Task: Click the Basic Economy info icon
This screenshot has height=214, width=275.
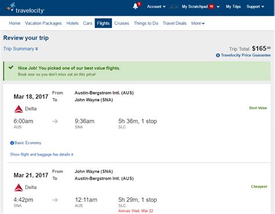Action: 12,143
